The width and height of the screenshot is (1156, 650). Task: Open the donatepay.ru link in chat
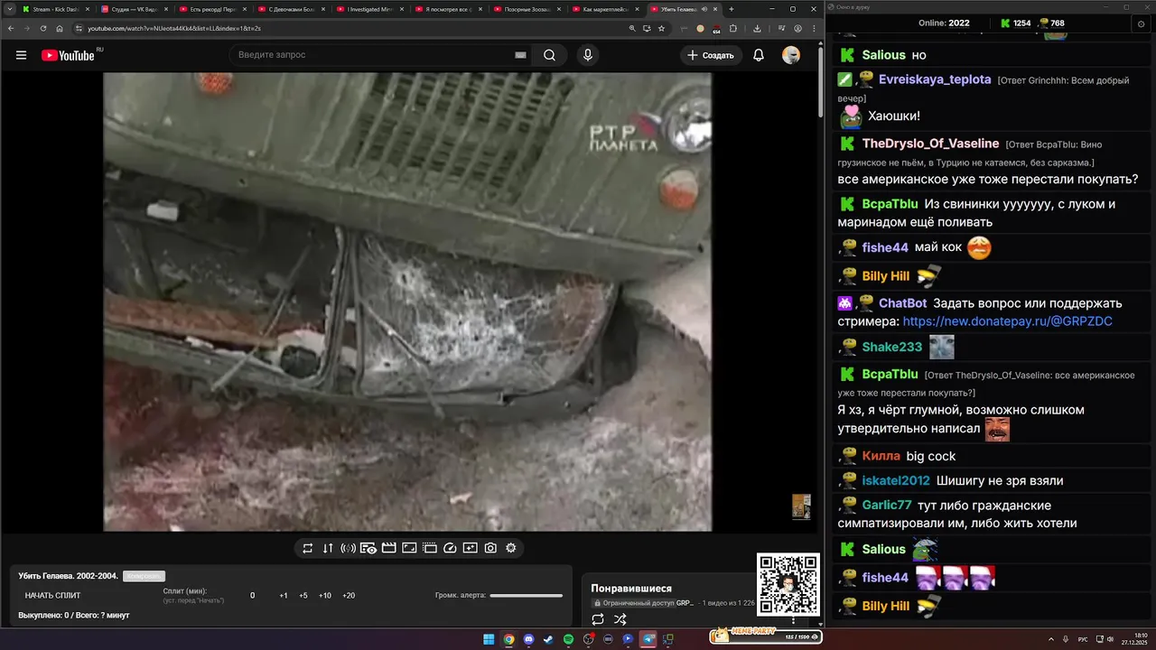click(x=1007, y=321)
